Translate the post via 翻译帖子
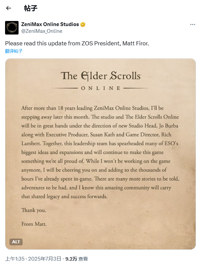This screenshot has width=200, height=268. (14, 51)
